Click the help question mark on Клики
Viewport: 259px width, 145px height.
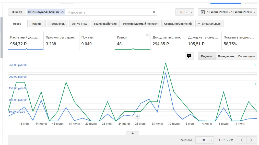pyautogui.click(x=148, y=36)
